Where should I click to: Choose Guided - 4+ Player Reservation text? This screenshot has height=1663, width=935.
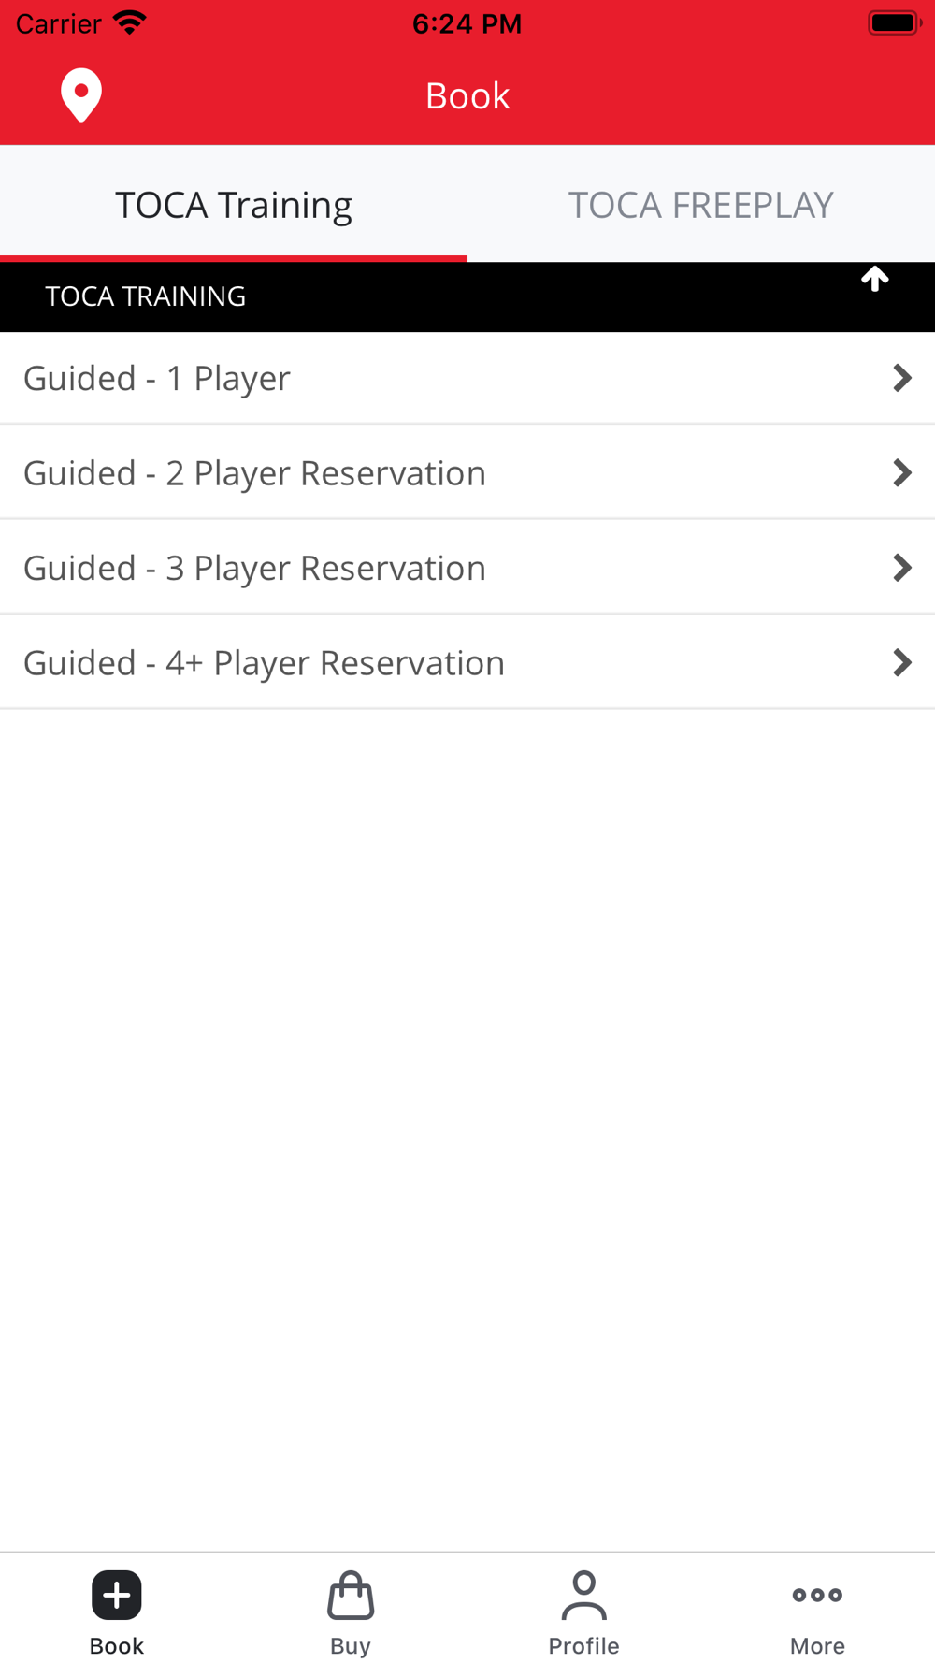click(x=264, y=662)
